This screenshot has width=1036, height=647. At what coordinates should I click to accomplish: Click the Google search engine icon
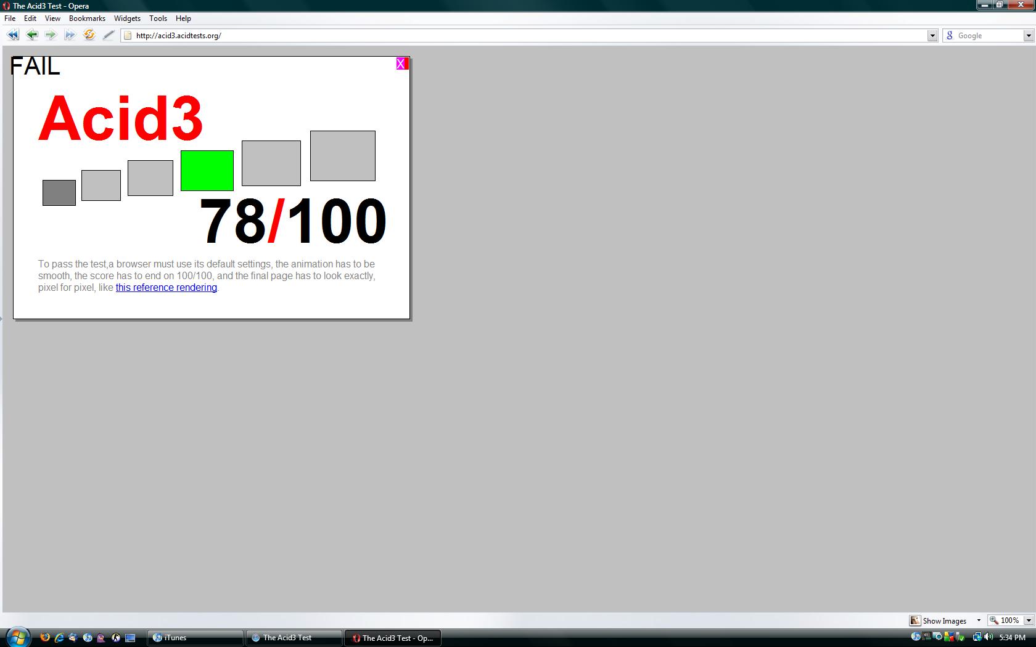pos(950,36)
